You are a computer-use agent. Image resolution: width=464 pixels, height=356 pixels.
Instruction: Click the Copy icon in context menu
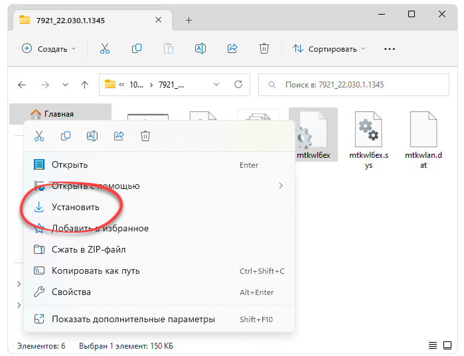tap(66, 136)
